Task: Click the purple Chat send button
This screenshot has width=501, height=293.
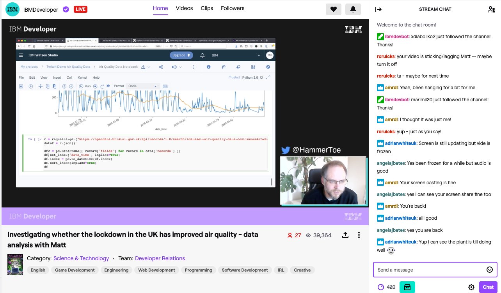Action: coord(488,287)
